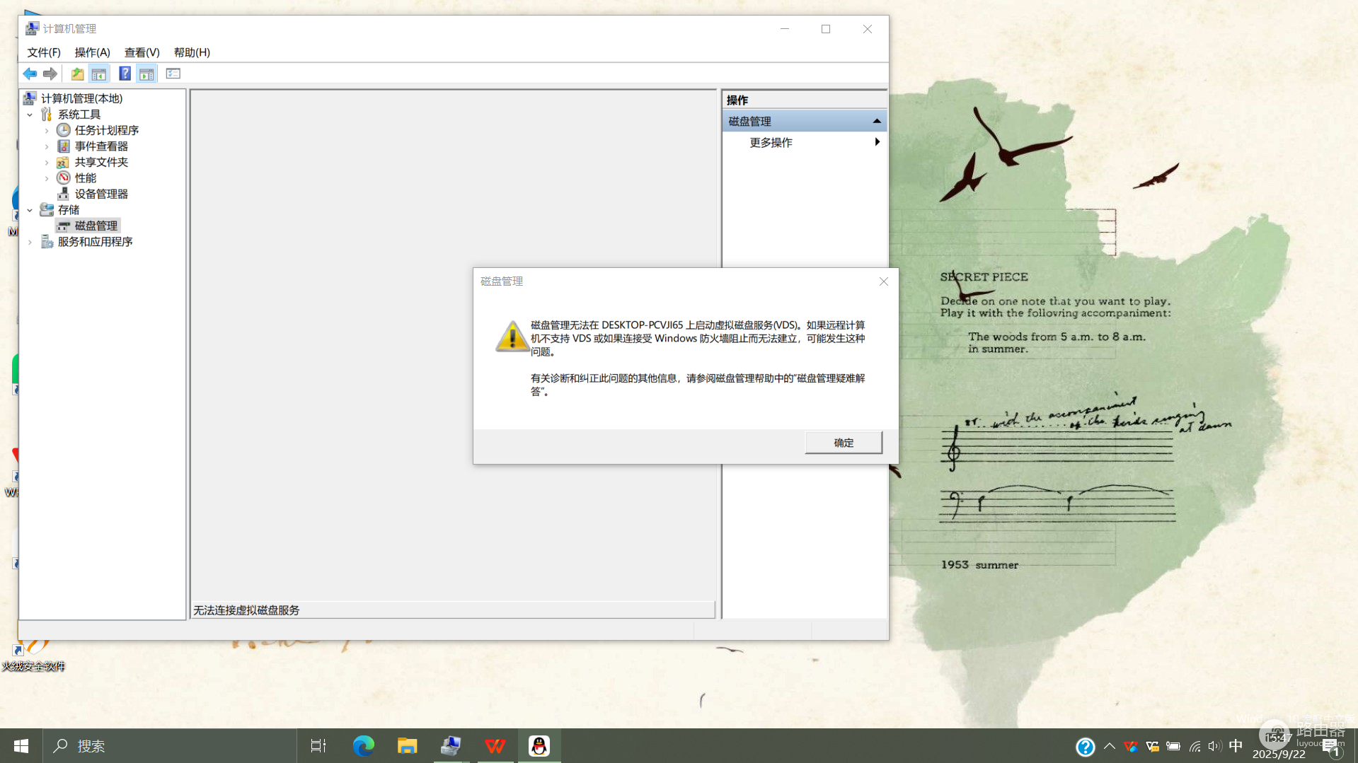The height and width of the screenshot is (763, 1358).
Task: Close the 磁盘管理 error dialog
Action: [884, 281]
